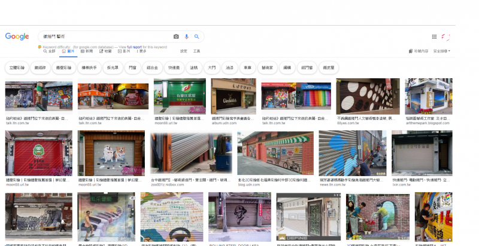Search by image using the camera icon

[x=176, y=36]
